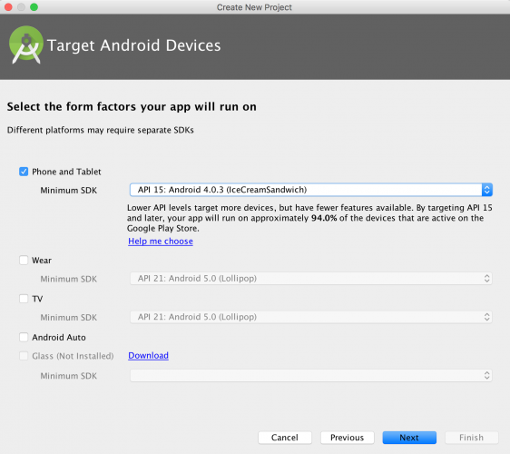Click the Cancel button
The width and height of the screenshot is (510, 454).
285,438
